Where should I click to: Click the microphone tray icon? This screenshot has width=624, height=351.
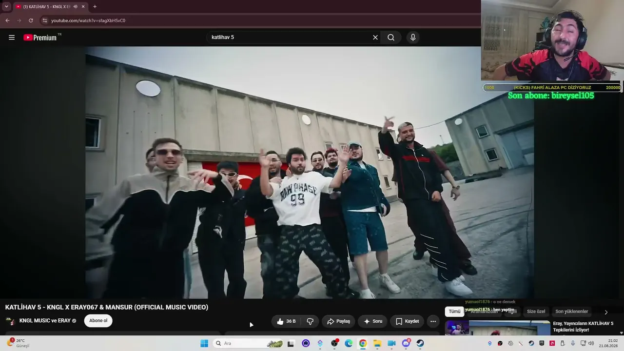(573, 343)
